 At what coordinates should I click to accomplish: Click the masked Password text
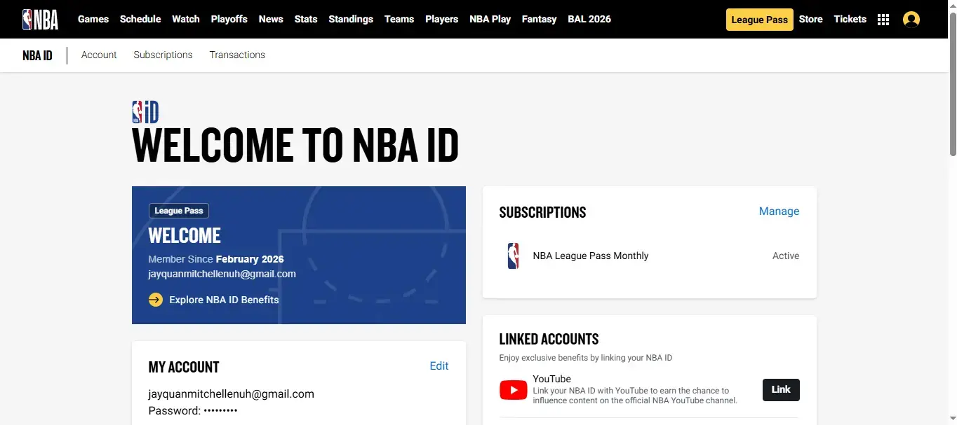193,410
